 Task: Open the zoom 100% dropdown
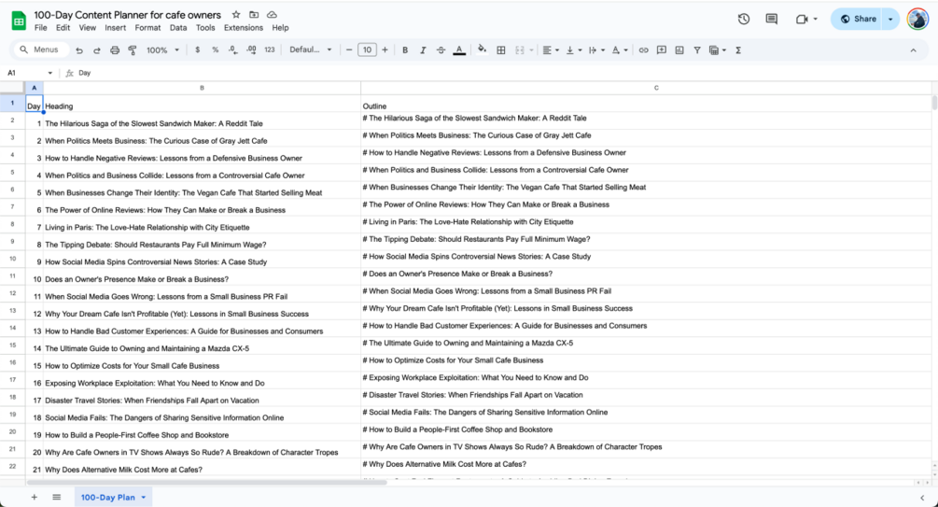tap(162, 50)
